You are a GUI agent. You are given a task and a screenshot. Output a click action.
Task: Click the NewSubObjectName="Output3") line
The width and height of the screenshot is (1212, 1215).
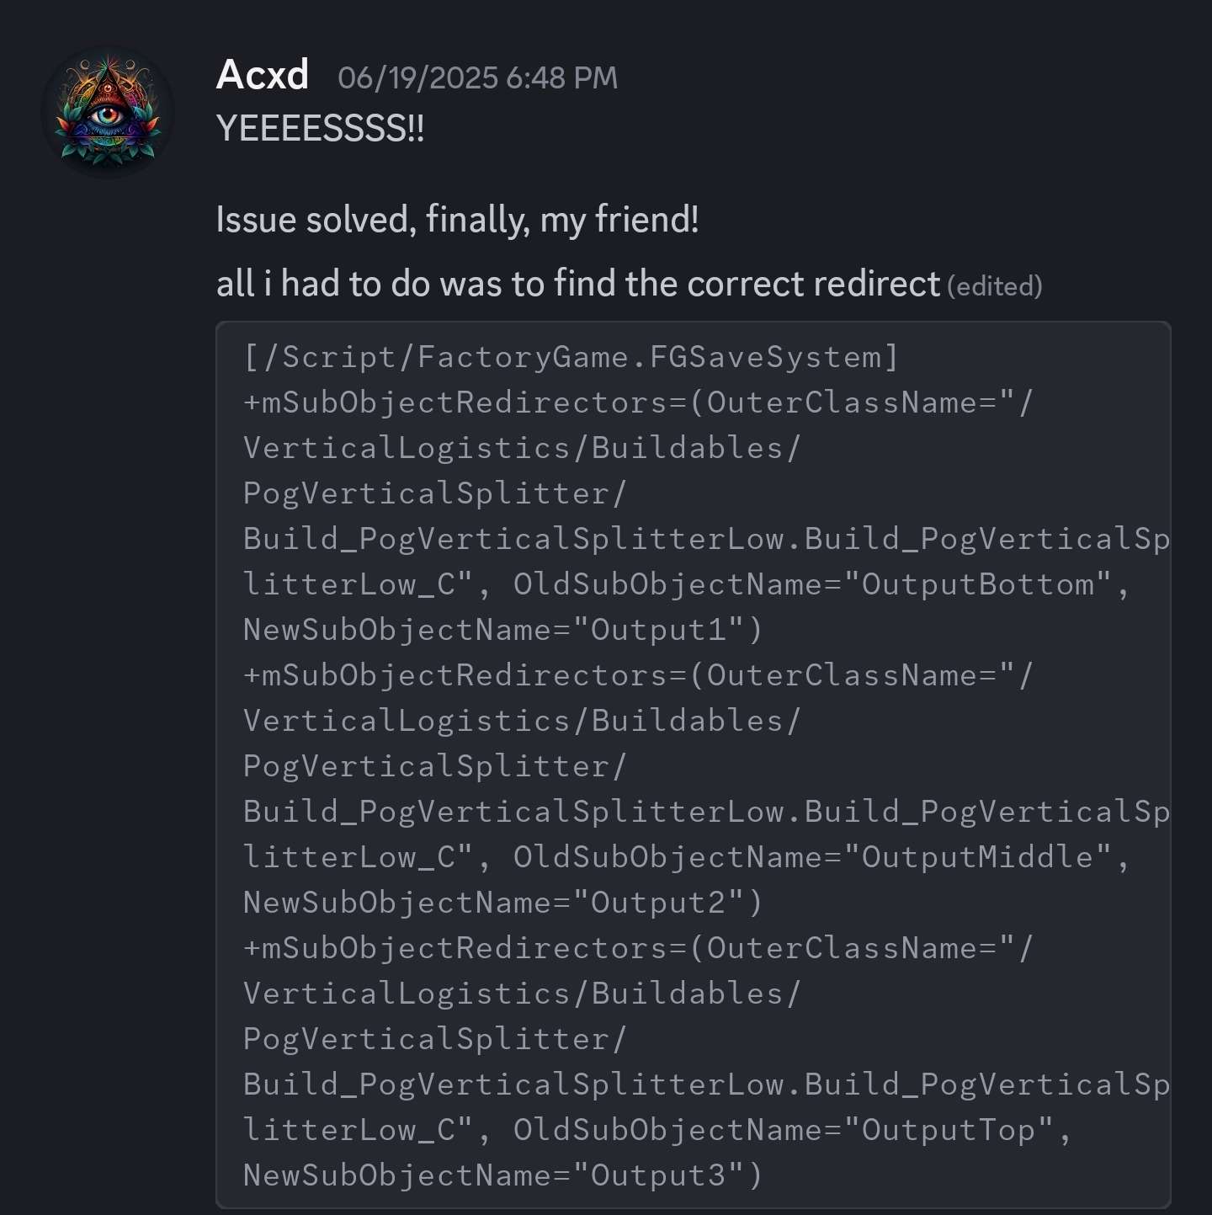[502, 1175]
